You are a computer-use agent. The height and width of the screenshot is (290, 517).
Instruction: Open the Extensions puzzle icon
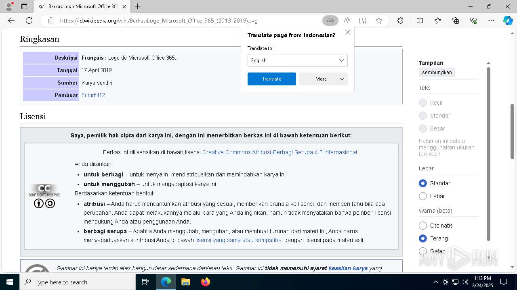[x=400, y=21]
